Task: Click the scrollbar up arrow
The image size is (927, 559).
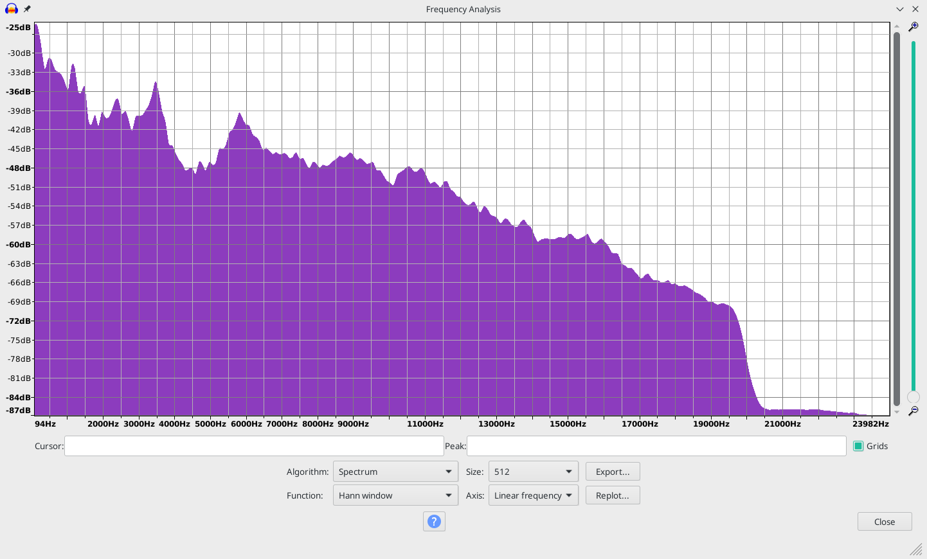Action: (896, 26)
